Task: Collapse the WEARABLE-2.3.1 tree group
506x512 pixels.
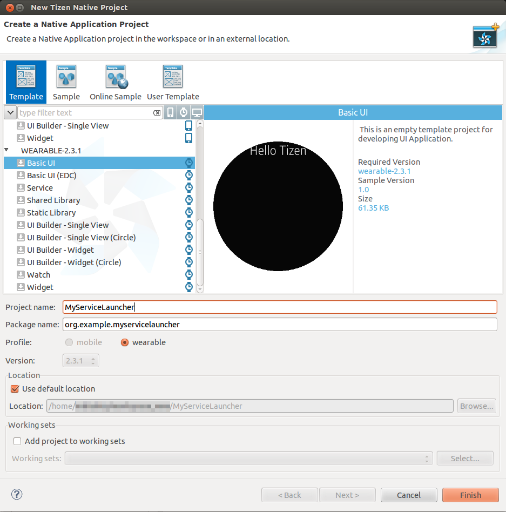Action: click(x=7, y=151)
